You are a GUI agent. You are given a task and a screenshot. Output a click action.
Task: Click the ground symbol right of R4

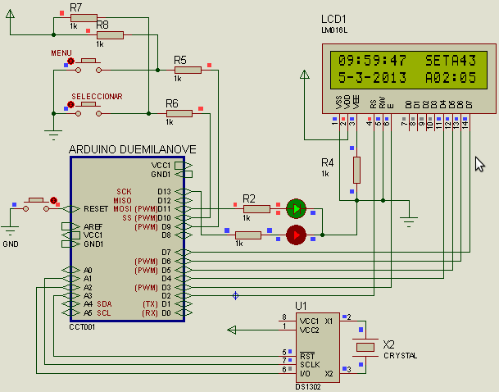[x=409, y=222]
